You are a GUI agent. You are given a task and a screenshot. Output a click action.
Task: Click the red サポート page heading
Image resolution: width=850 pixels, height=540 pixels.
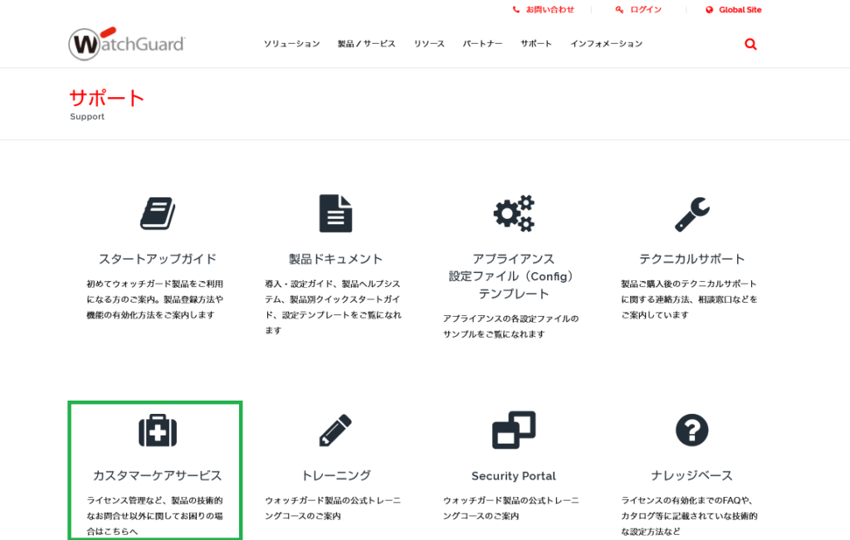click(107, 98)
